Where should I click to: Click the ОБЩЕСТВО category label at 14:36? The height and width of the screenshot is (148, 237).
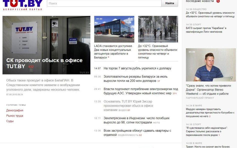(200, 9)
